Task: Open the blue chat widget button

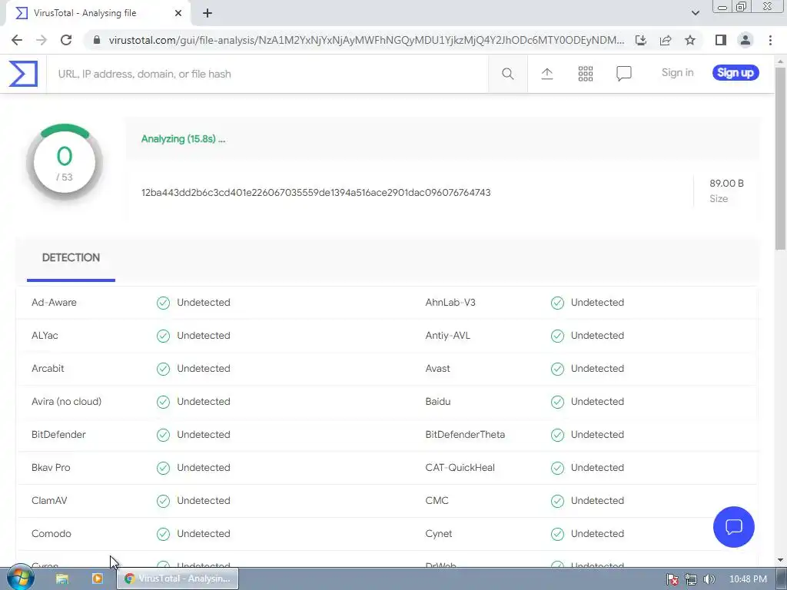Action: coord(733,527)
